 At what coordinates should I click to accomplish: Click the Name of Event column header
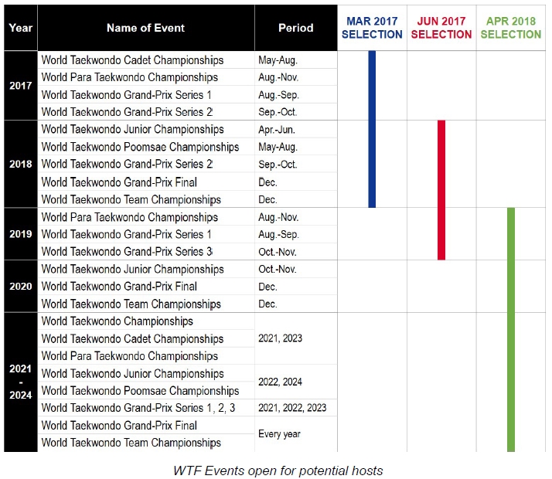[146, 28]
